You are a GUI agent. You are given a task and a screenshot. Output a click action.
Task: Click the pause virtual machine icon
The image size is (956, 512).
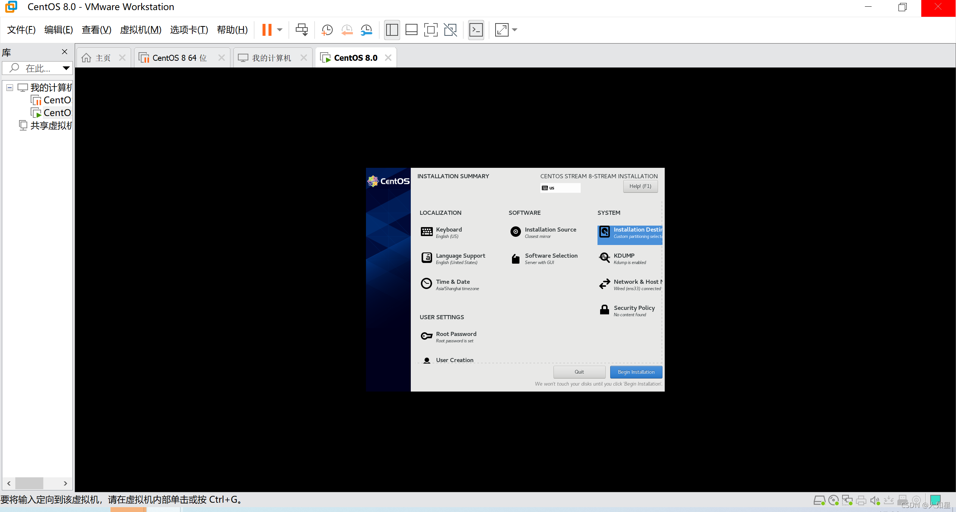point(267,30)
